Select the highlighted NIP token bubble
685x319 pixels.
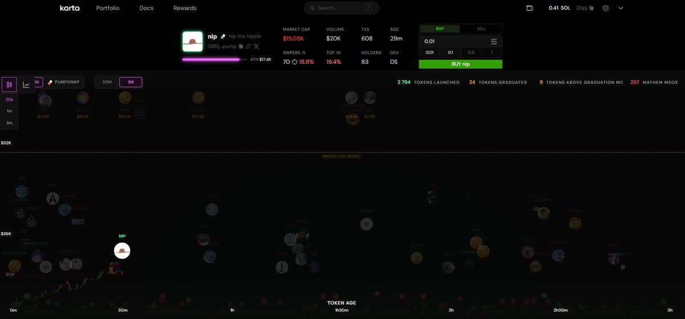click(122, 251)
